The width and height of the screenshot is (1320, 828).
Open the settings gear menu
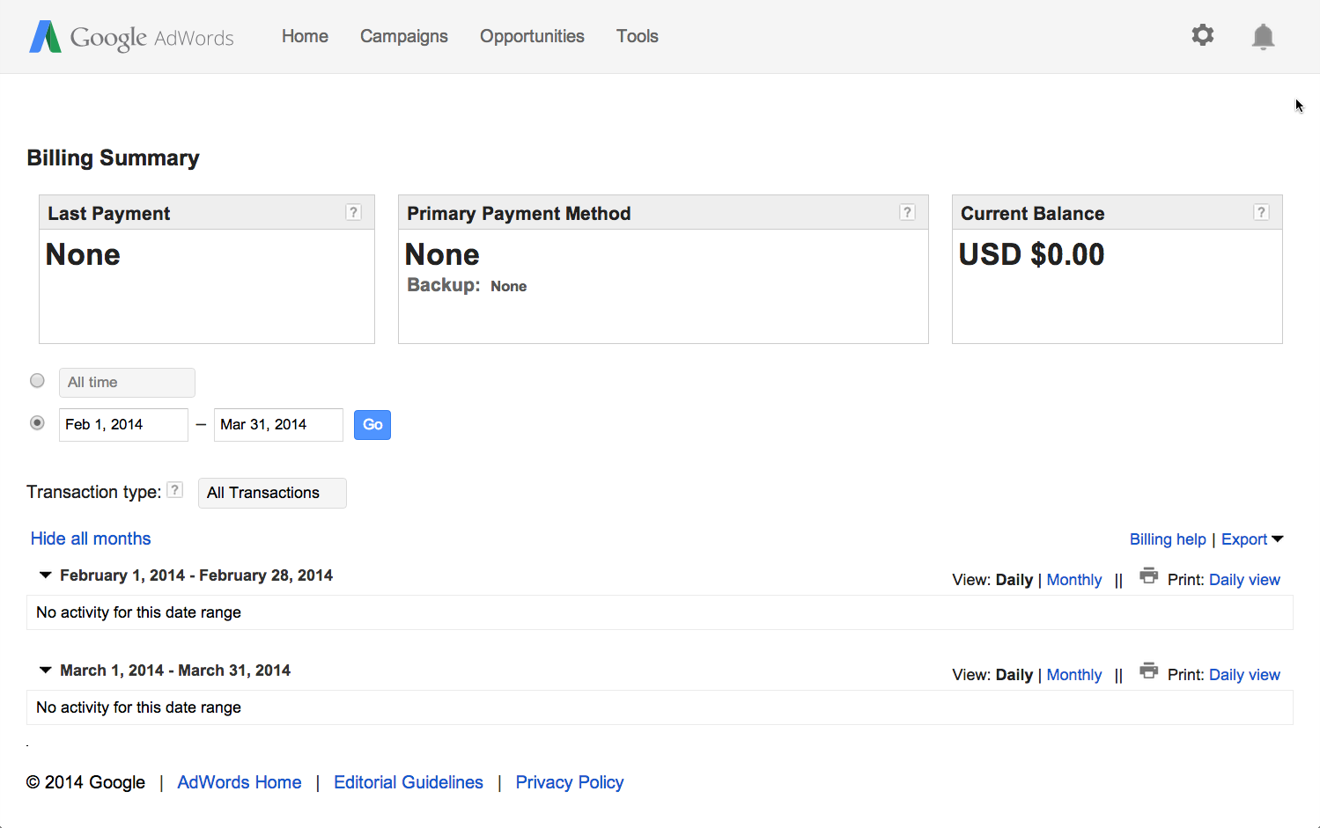coord(1203,35)
